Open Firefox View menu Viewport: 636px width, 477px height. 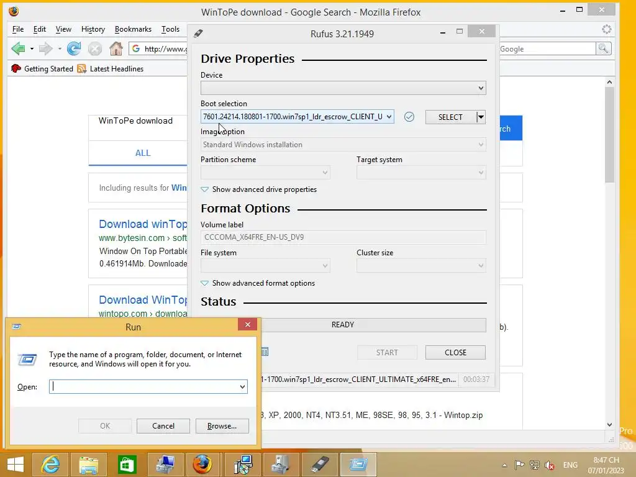63,29
